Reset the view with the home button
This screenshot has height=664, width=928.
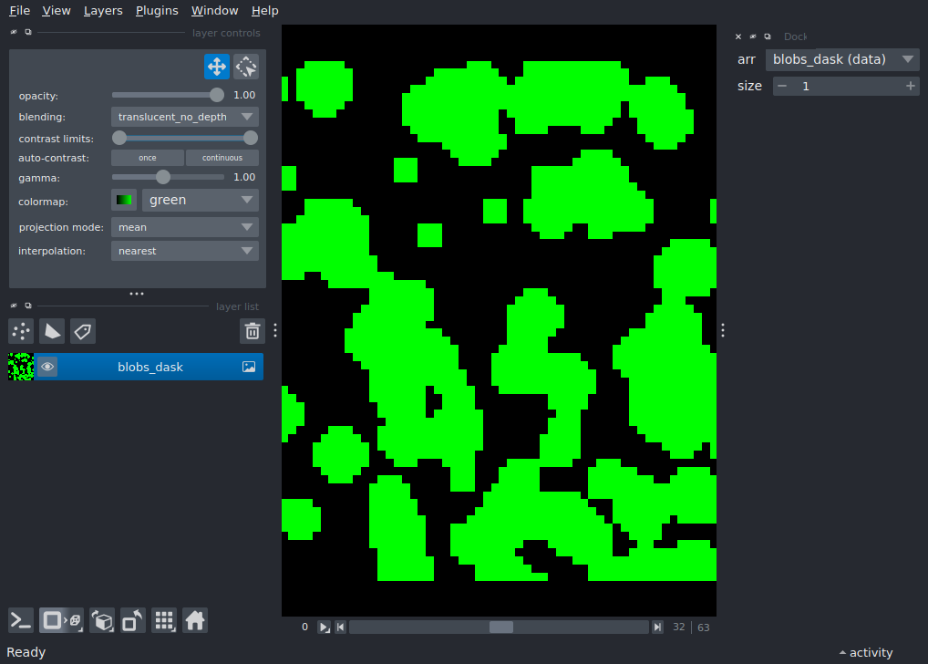(x=195, y=620)
